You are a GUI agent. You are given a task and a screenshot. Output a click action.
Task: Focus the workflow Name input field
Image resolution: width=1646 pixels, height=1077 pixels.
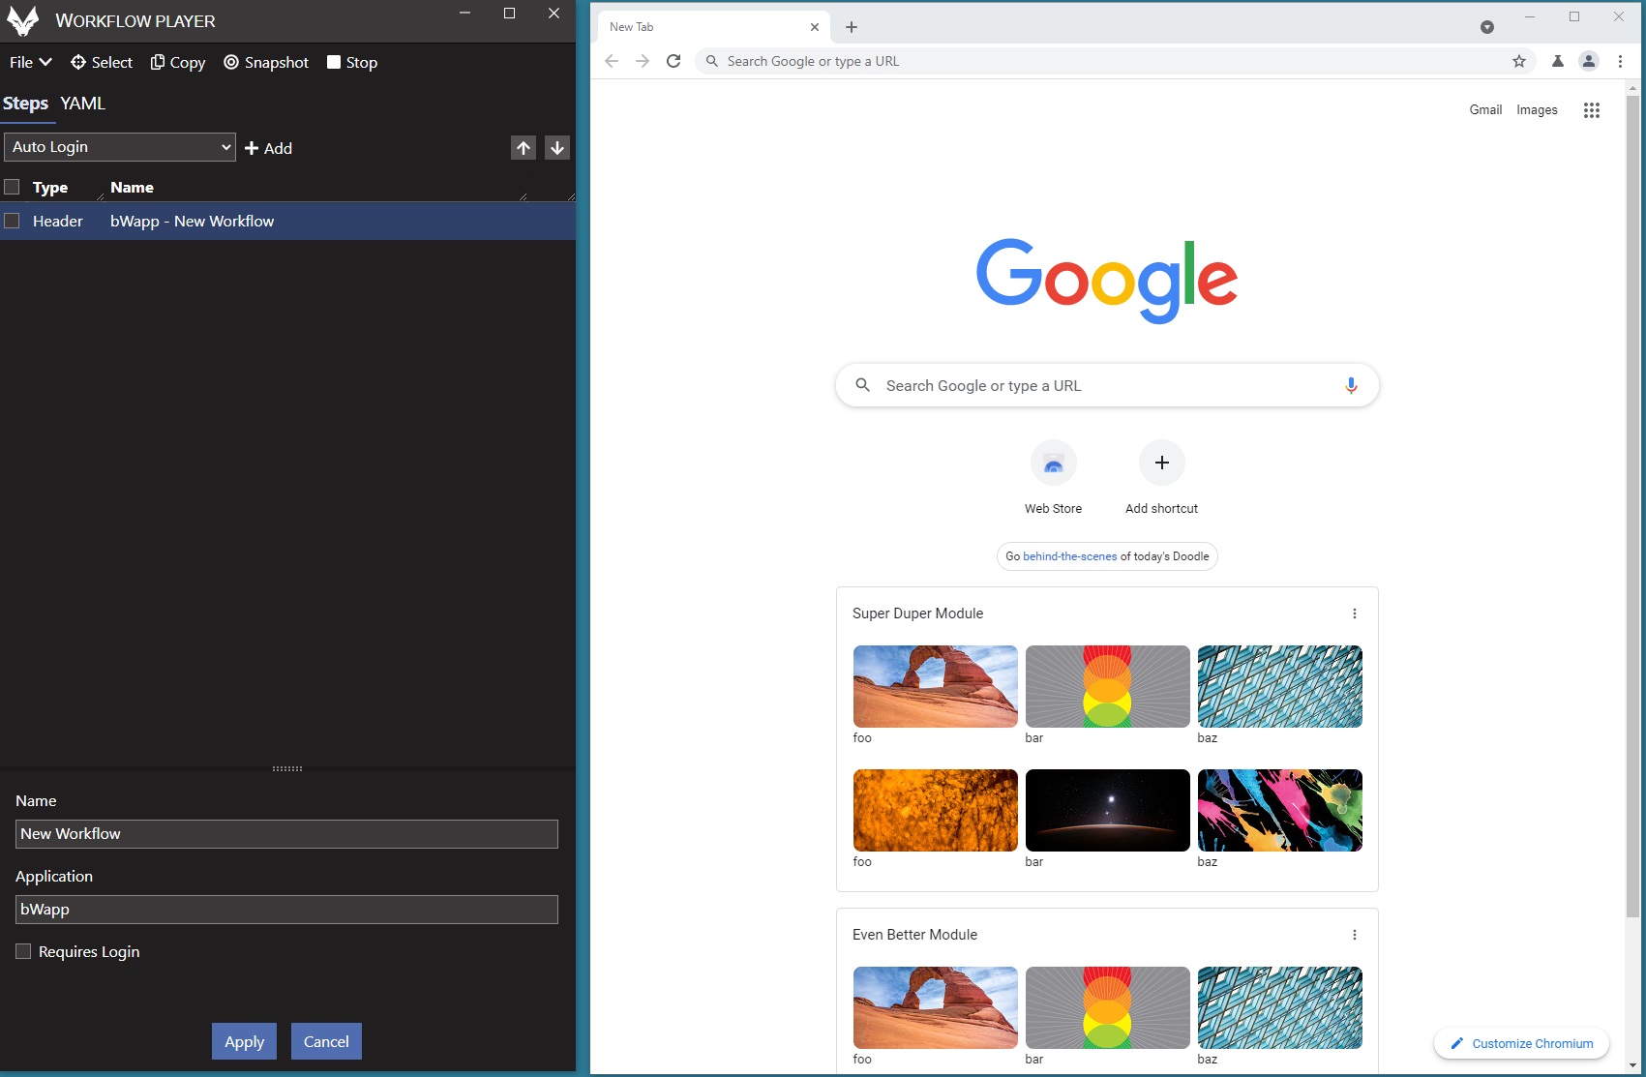[286, 834]
